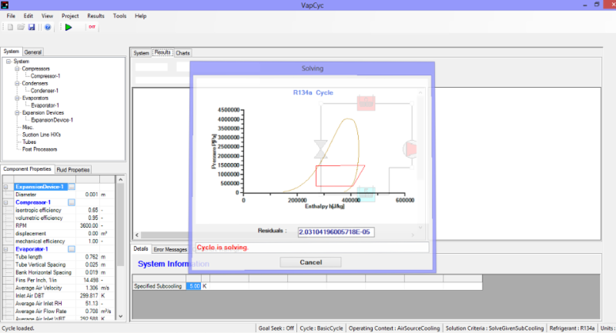Select Condenser-1 in the system tree
The width and height of the screenshot is (616, 333).
pos(50,91)
